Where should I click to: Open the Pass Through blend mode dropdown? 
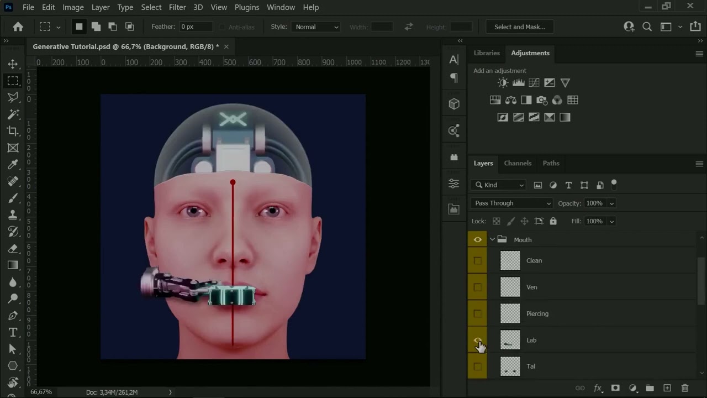click(x=512, y=203)
